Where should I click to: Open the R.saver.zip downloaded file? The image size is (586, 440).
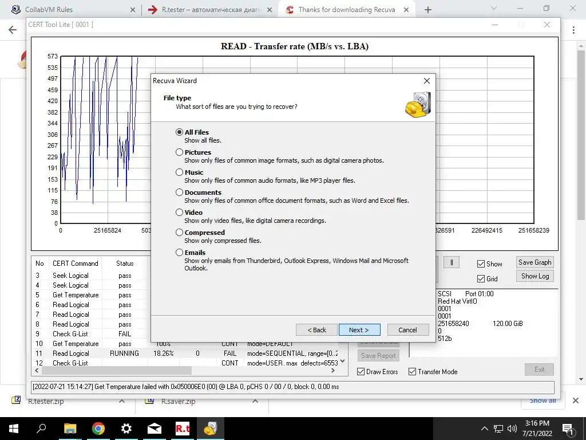pos(179,401)
